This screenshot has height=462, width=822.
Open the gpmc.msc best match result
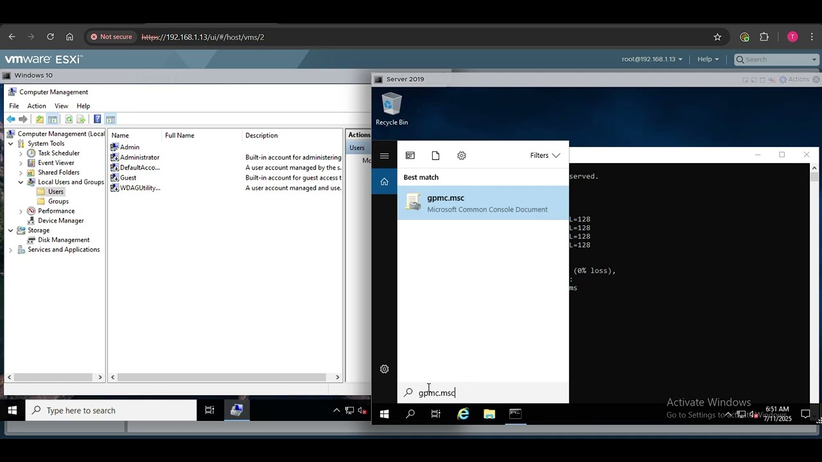(x=483, y=203)
